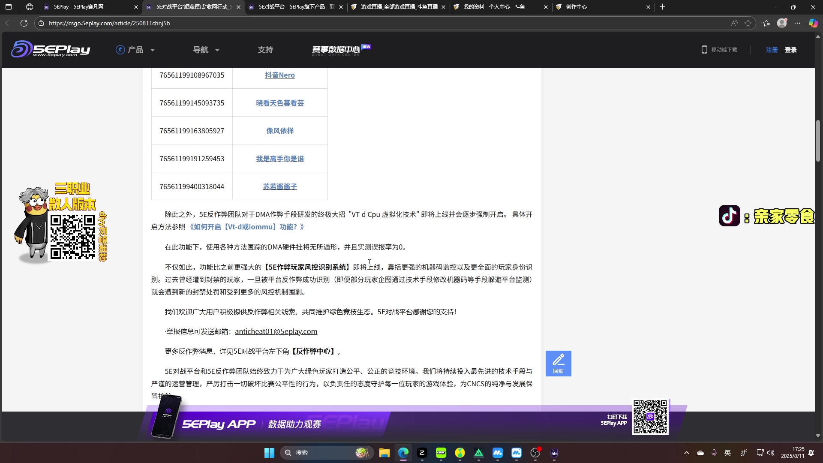Viewport: 823px width, 463px height.
Task: Click the 回贴 reply button
Action: click(558, 364)
